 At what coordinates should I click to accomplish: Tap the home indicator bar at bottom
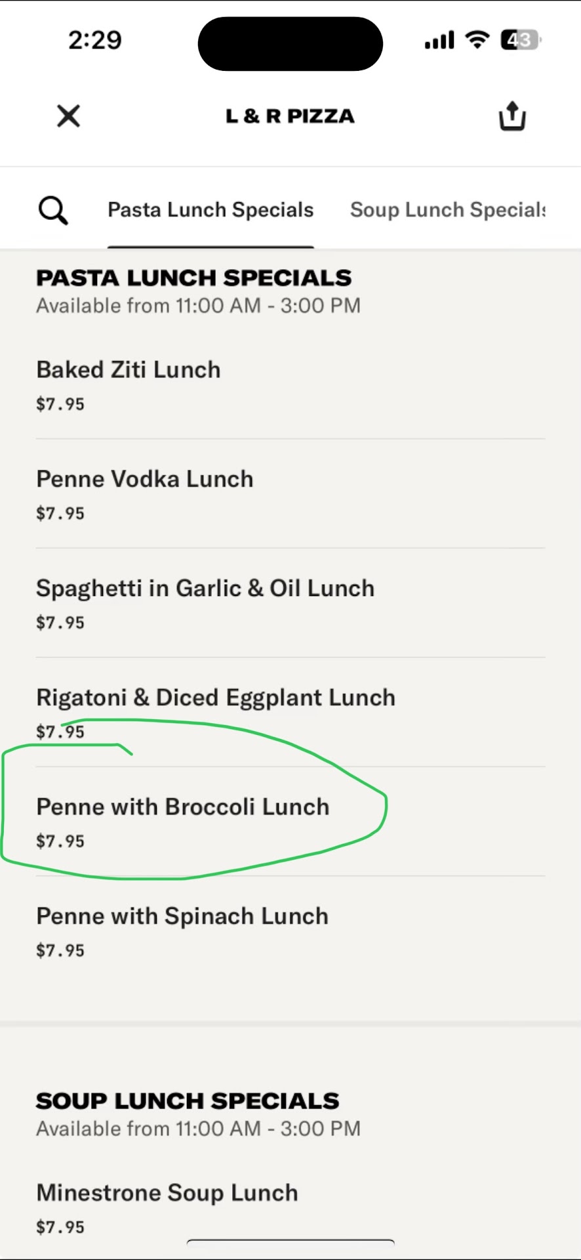pyautogui.click(x=290, y=1242)
